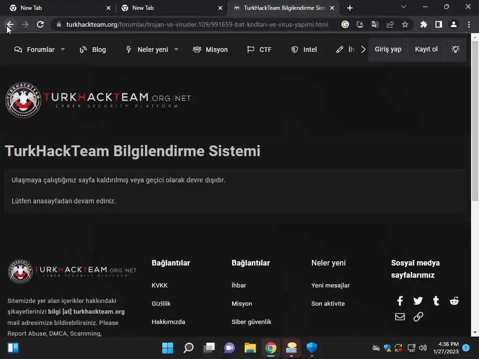The width and height of the screenshot is (479, 359).
Task: Expand the Forumlar dropdown arrow
Action: [x=63, y=49]
